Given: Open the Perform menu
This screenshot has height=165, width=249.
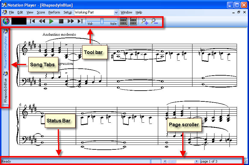Looking at the screenshot, I should click(x=54, y=12).
